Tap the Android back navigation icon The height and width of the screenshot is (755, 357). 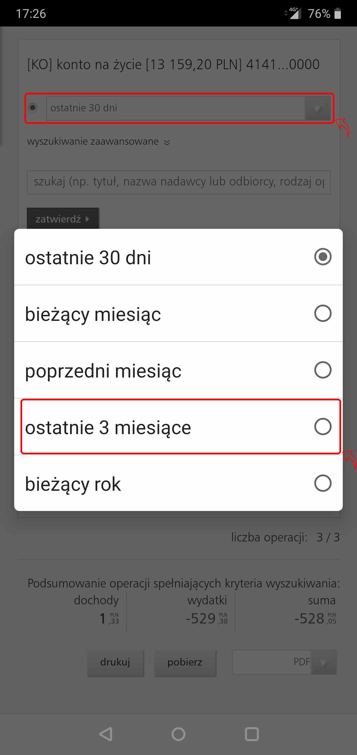[x=106, y=734]
